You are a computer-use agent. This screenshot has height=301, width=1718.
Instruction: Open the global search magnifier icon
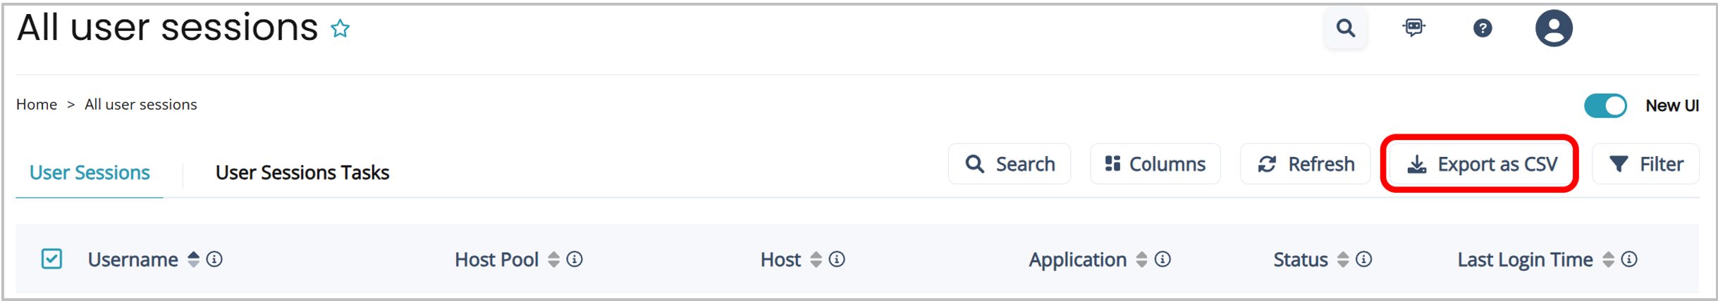1345,28
